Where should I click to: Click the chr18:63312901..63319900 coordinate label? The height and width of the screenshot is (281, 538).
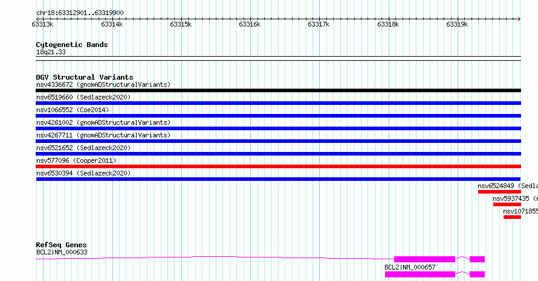click(80, 13)
